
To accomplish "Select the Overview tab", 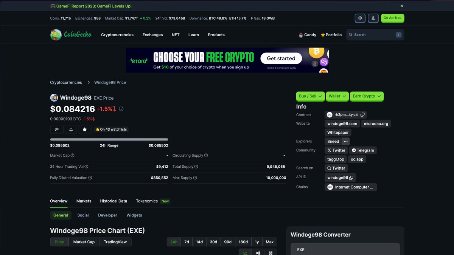I will (59, 201).
